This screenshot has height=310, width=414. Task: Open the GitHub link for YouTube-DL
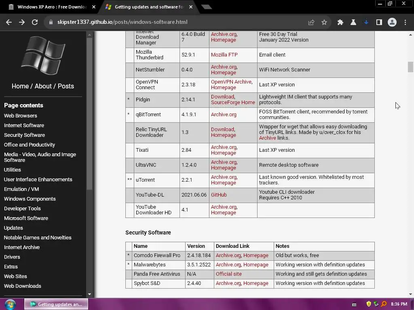click(x=219, y=195)
